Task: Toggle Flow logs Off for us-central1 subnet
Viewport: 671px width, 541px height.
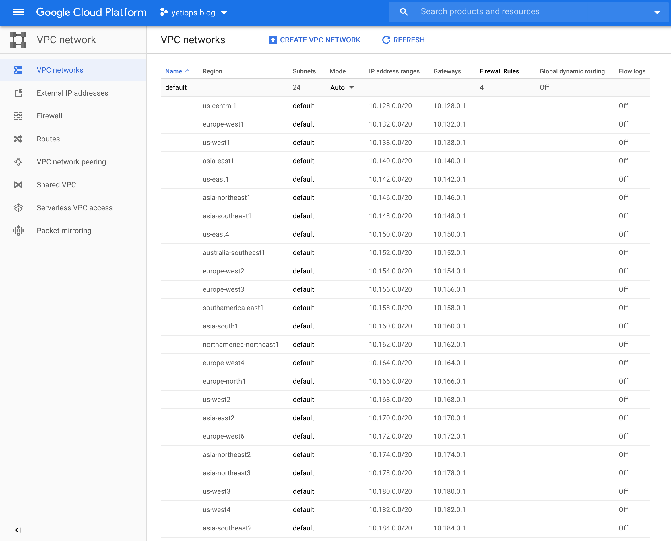Action: click(623, 106)
